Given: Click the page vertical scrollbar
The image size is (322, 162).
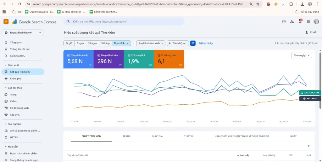Looking at the screenshot, I should point(320,80).
